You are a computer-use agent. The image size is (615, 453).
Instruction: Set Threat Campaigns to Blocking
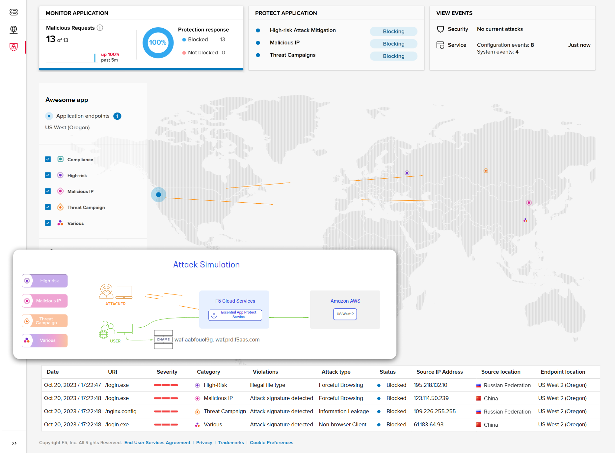pos(393,56)
